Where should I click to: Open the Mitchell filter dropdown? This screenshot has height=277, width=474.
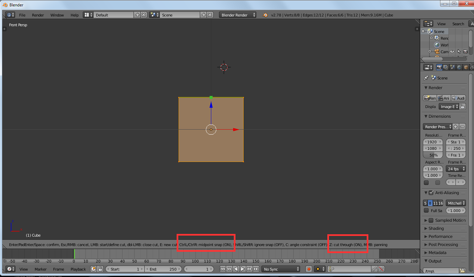[456, 203]
